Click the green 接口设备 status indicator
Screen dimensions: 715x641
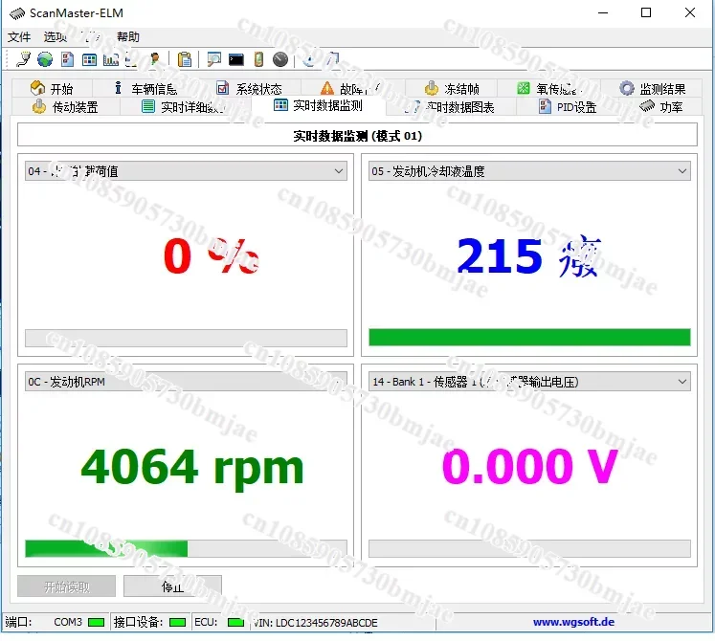point(177,622)
